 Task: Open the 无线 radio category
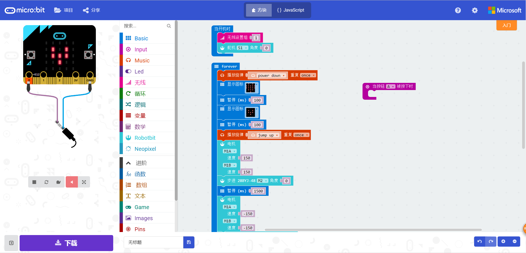(x=147, y=82)
